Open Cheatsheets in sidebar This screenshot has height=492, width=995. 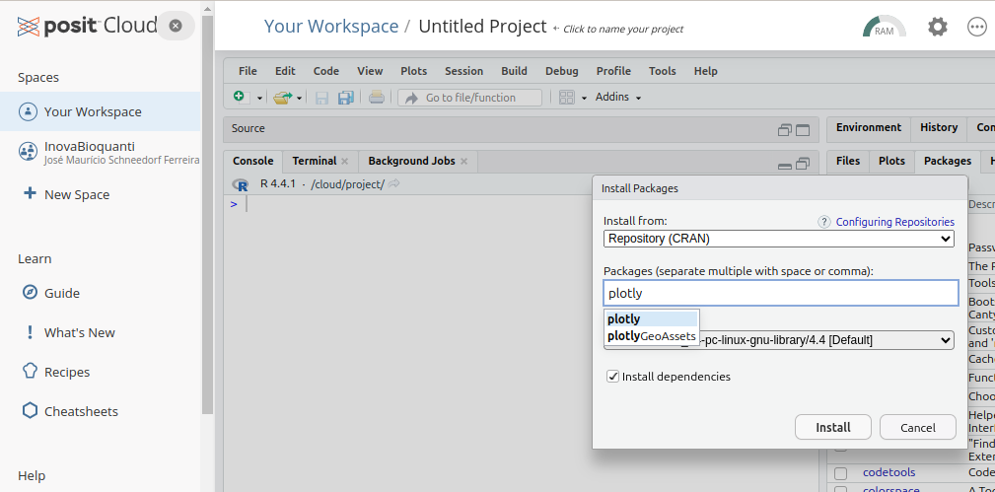tap(70, 411)
